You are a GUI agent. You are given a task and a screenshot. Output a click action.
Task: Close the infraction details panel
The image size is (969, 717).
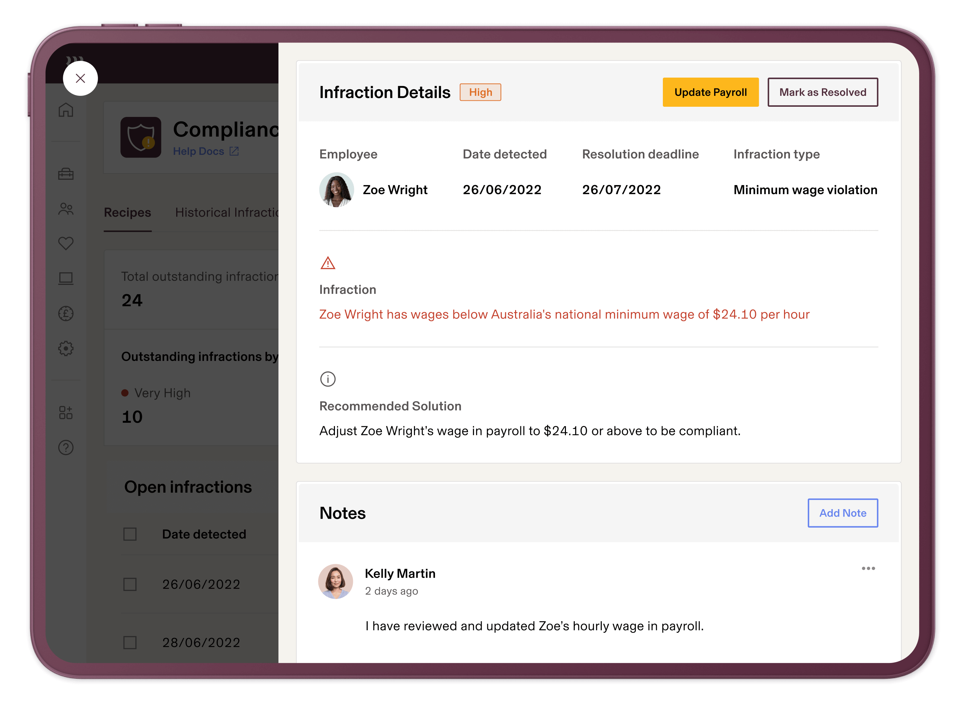point(80,78)
